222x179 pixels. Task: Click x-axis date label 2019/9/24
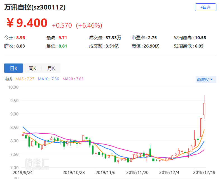point(23,173)
